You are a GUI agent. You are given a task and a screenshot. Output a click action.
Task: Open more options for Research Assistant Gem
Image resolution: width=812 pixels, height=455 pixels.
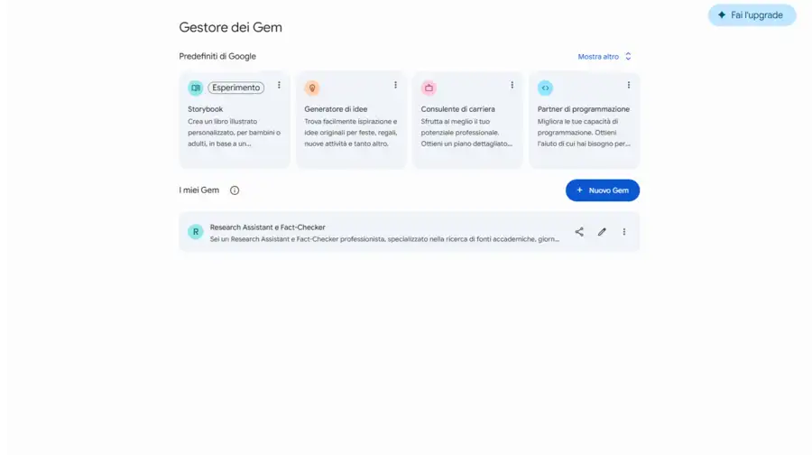pos(624,232)
